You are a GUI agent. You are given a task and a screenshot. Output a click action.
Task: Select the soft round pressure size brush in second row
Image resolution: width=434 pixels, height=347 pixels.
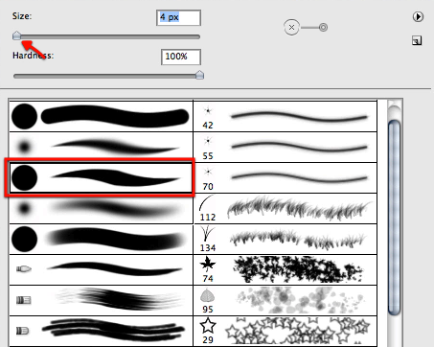click(x=101, y=147)
